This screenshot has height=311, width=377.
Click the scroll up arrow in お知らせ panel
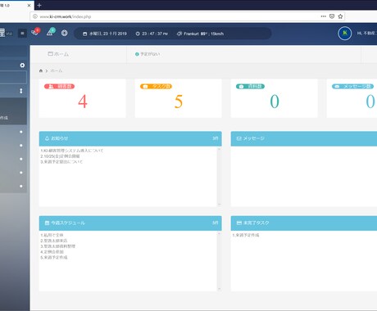[219, 149]
